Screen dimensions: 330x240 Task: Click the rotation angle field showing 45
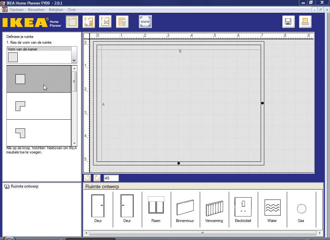tap(111, 178)
